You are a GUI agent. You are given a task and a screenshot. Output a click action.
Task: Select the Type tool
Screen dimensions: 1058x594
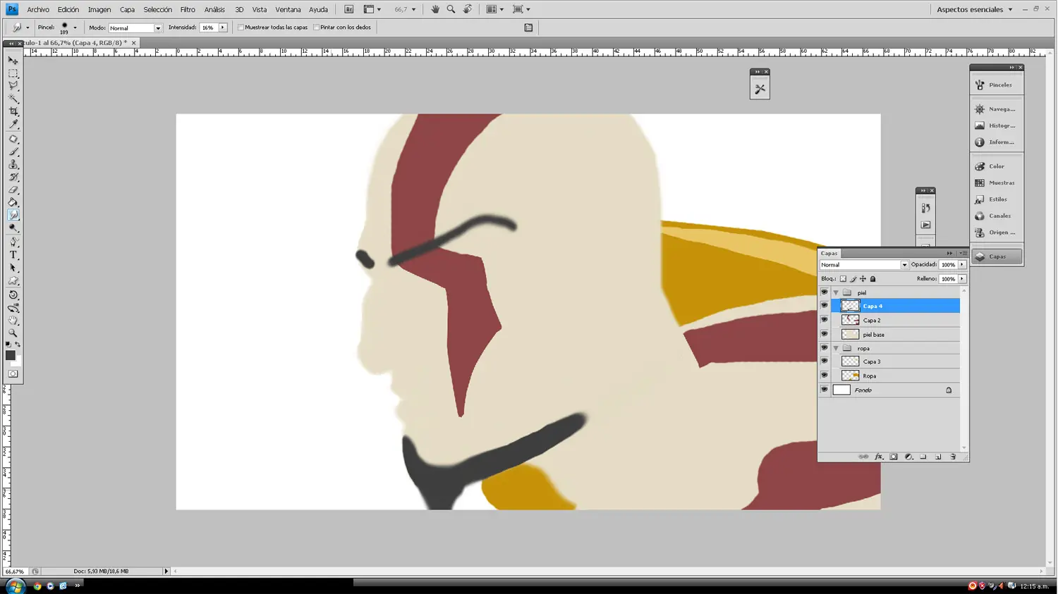(13, 255)
